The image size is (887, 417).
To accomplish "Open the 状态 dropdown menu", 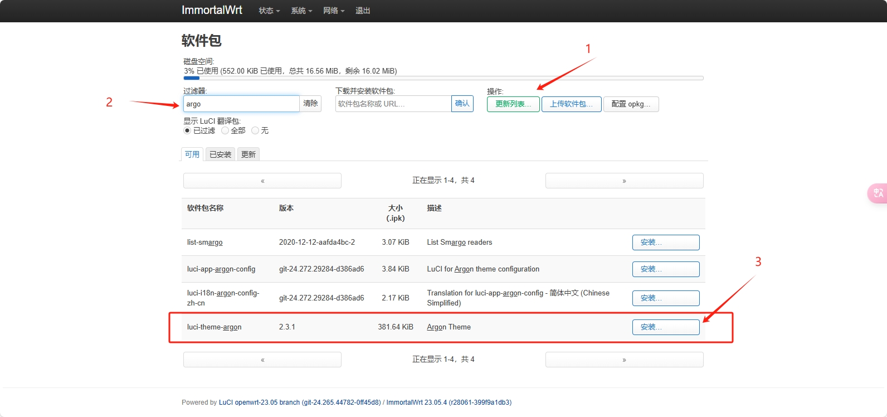I will point(269,11).
